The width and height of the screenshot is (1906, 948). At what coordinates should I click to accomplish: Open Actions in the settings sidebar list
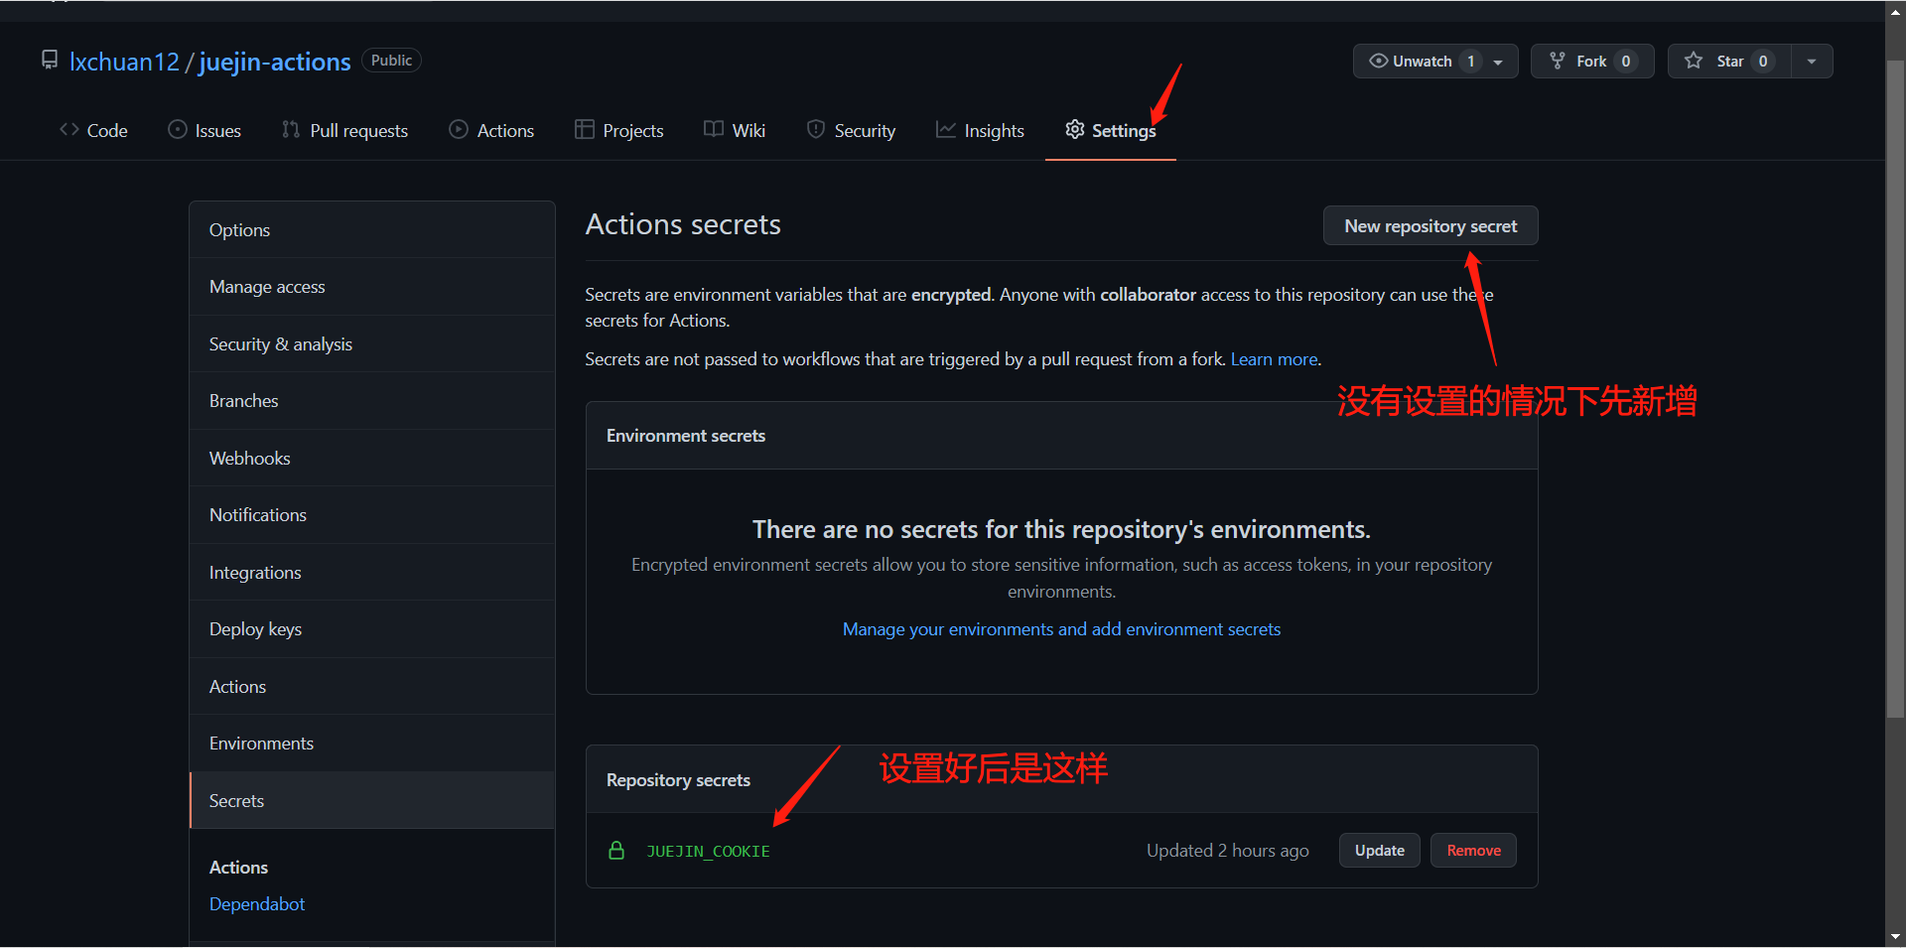372,687
